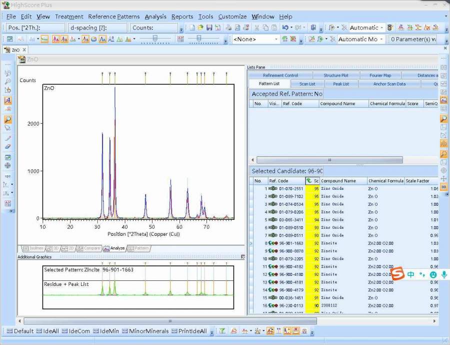Viewport: 450px width, 345px height.
Task: Switch to the Peak List tab
Action: (x=341, y=84)
